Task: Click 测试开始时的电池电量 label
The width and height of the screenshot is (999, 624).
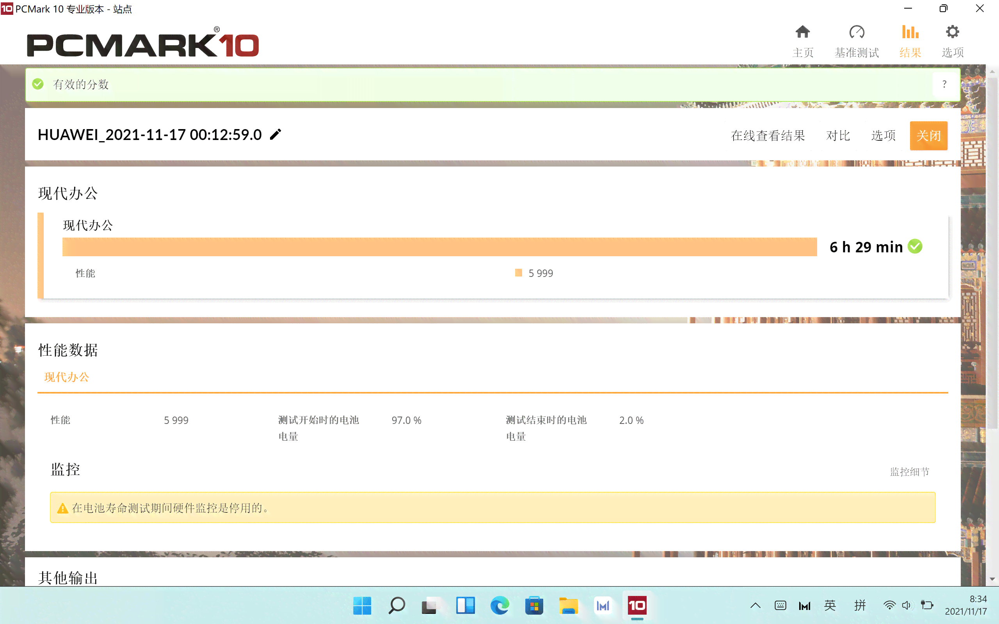Action: (x=318, y=428)
